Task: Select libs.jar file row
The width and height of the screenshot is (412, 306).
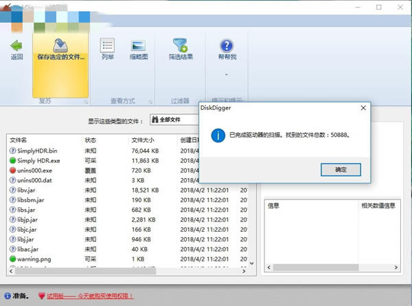Action: click(128, 210)
